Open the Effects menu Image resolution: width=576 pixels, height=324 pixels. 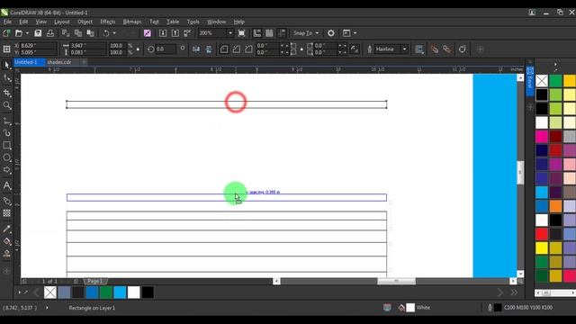click(108, 22)
